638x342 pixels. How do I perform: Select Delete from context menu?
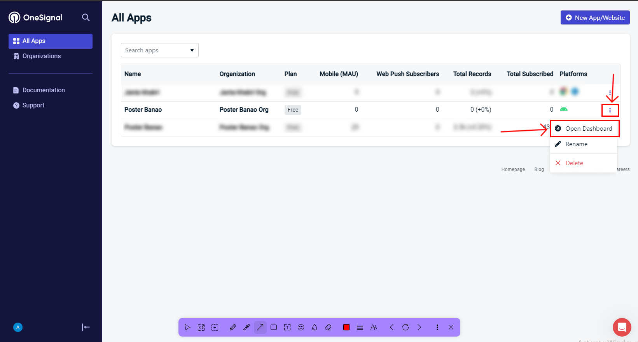click(x=584, y=163)
